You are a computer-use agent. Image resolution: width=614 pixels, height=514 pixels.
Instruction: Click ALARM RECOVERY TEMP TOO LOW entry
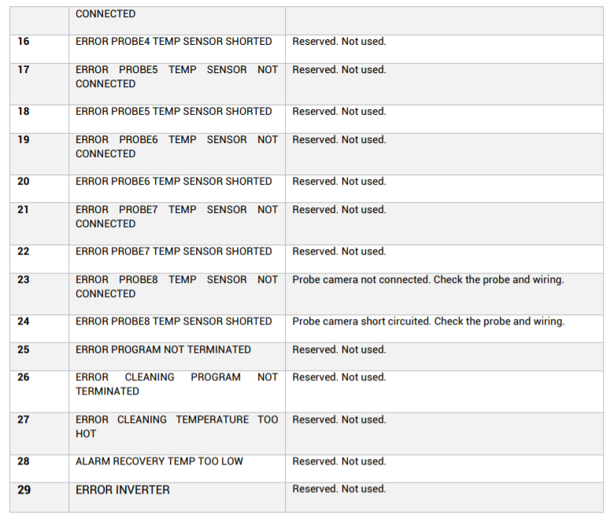pyautogui.click(x=159, y=461)
